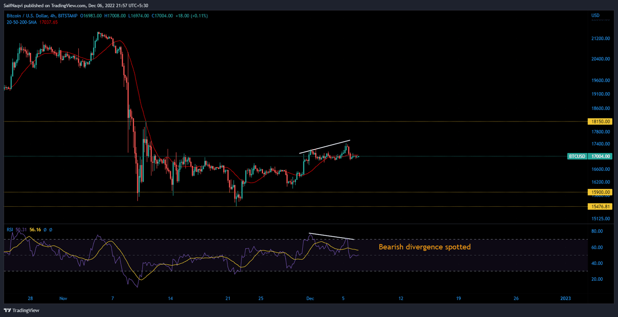
Task: Click the 20-50-200-SMA indicator label
Action: coord(22,22)
